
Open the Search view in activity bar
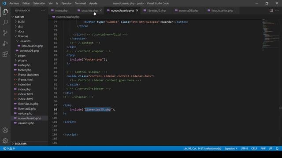coord(5,22)
